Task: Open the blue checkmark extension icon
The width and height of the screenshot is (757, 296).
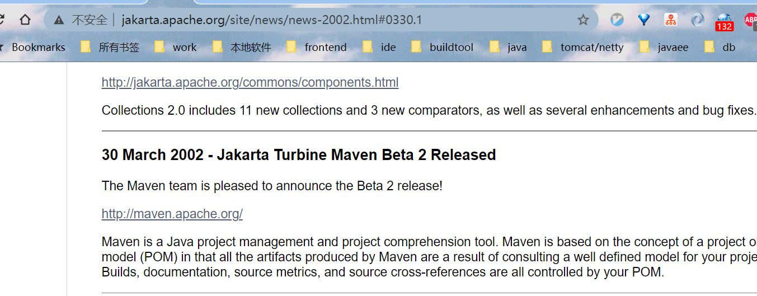Action: point(617,20)
